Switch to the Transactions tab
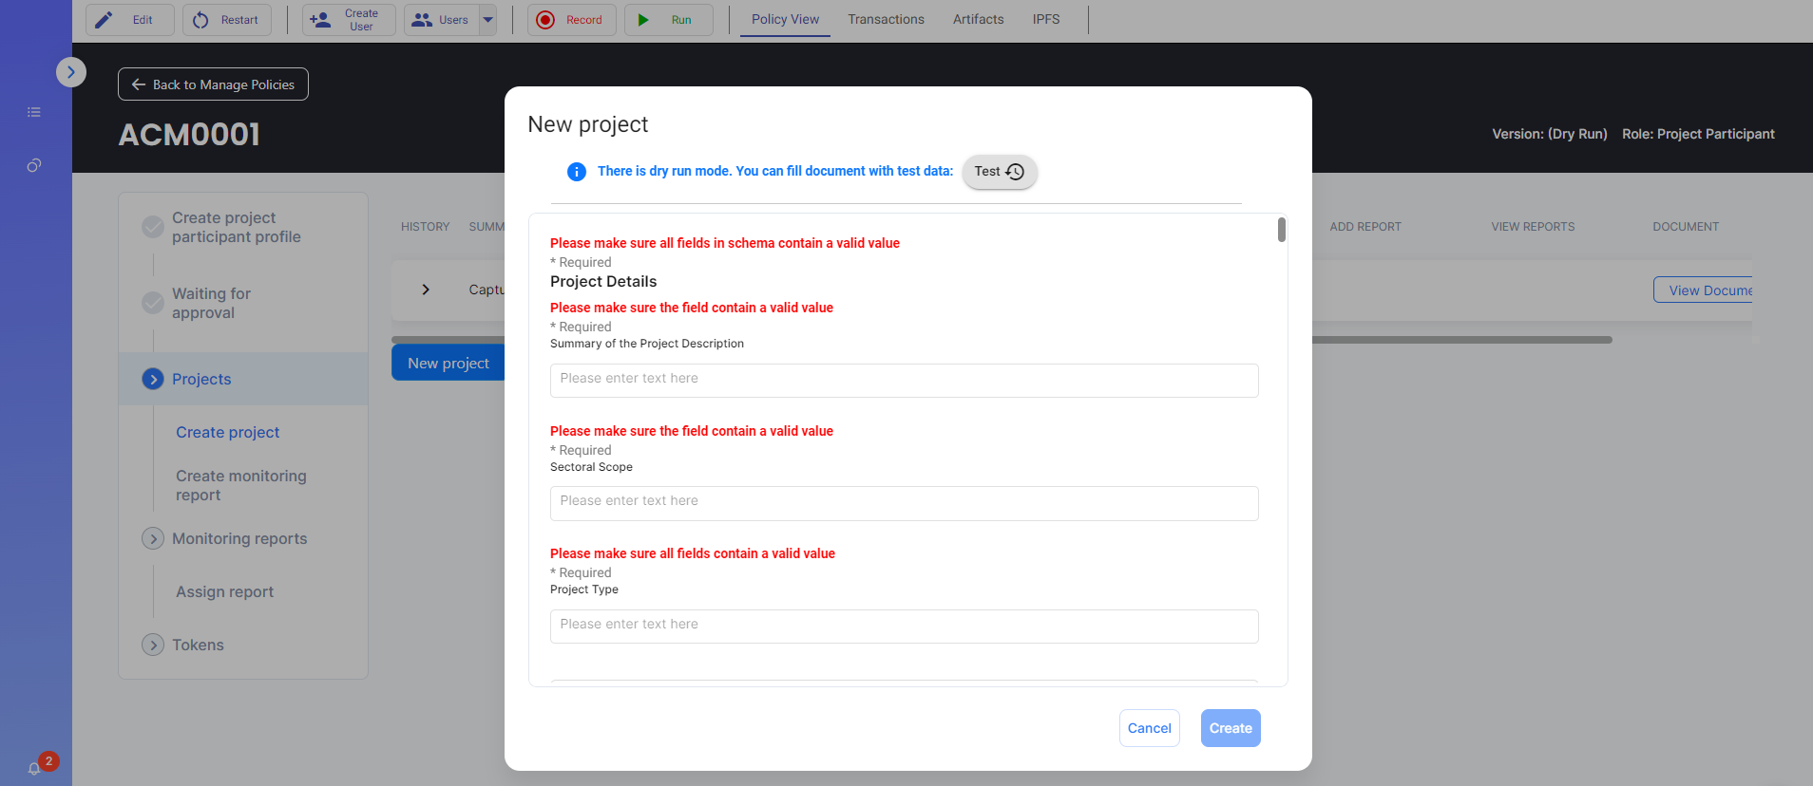Image resolution: width=1813 pixels, height=786 pixels. pos(886,20)
